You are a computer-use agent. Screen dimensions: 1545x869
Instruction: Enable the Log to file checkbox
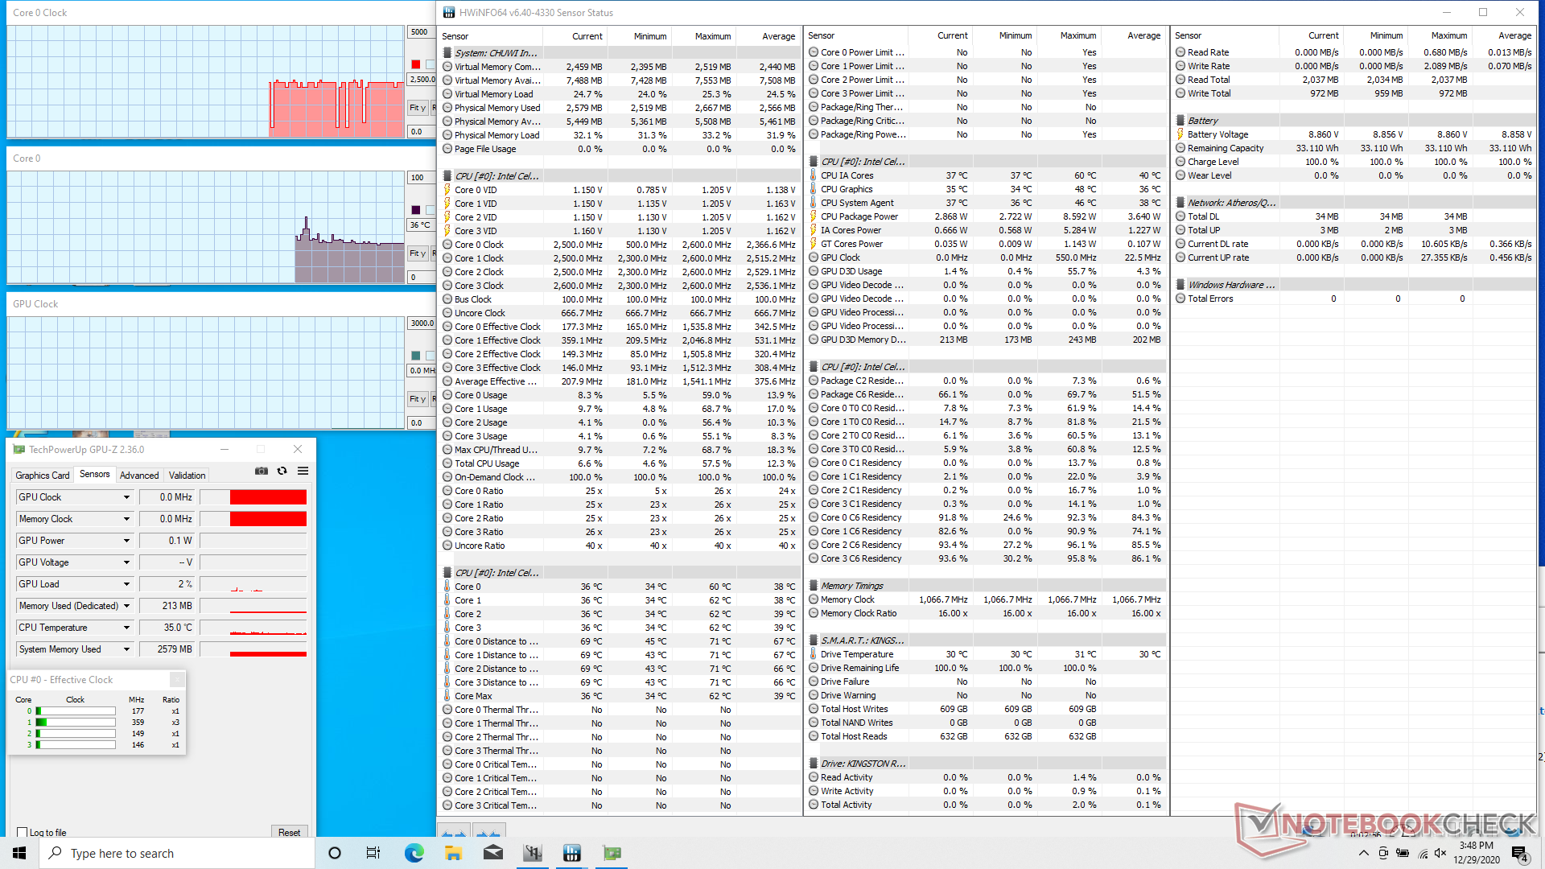[x=23, y=832]
